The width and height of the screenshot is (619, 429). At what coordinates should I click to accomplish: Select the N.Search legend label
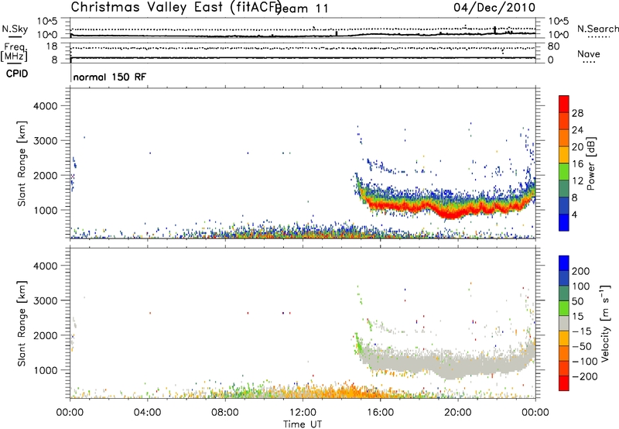tap(597, 29)
